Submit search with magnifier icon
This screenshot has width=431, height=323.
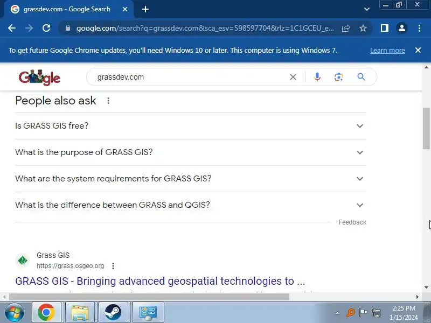pyautogui.click(x=361, y=77)
